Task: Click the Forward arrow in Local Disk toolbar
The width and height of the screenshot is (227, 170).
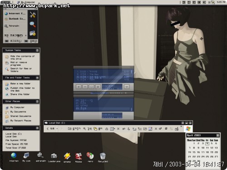Action: pos(61,129)
